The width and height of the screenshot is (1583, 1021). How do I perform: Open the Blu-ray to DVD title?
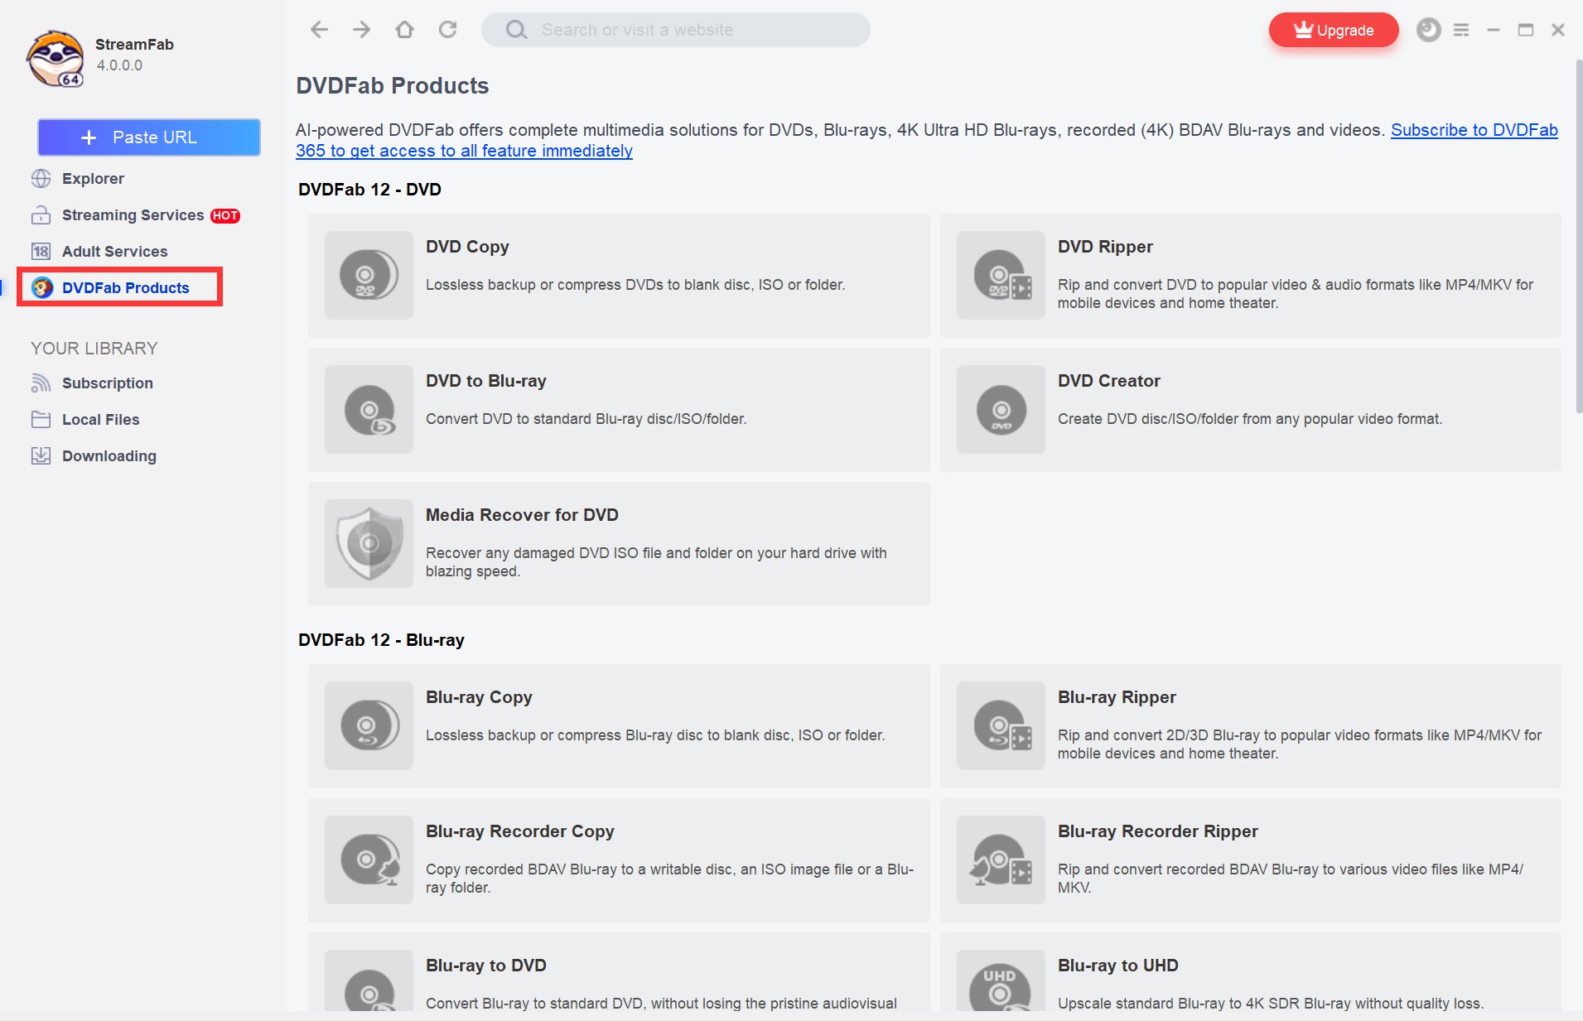point(486,966)
